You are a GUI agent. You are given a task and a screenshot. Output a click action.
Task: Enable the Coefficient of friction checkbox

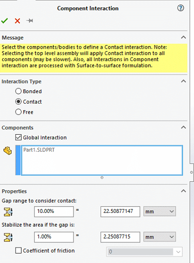tap(18, 250)
